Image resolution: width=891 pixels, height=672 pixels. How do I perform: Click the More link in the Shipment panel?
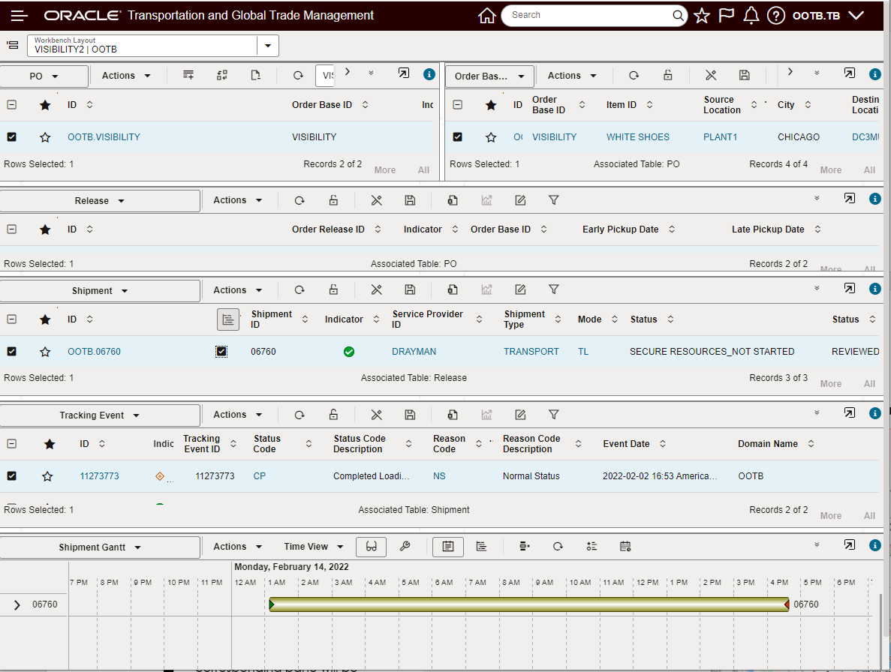[x=829, y=383]
